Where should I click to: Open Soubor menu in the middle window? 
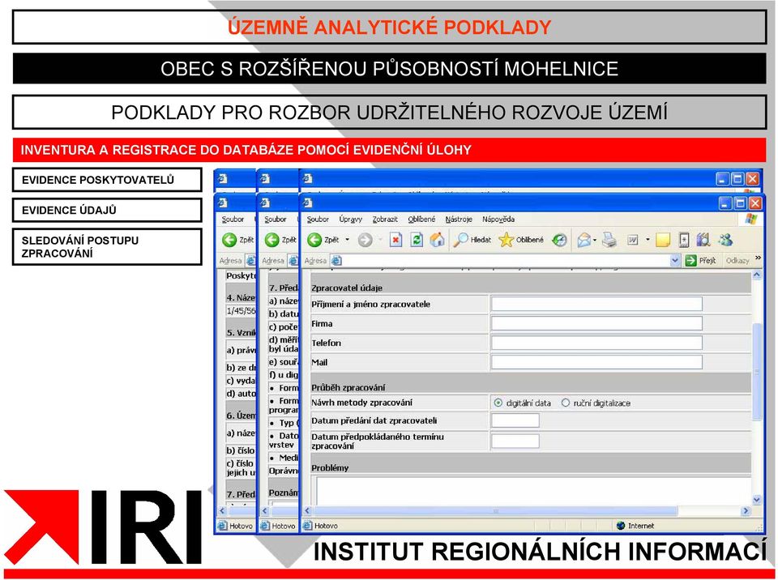276,220
